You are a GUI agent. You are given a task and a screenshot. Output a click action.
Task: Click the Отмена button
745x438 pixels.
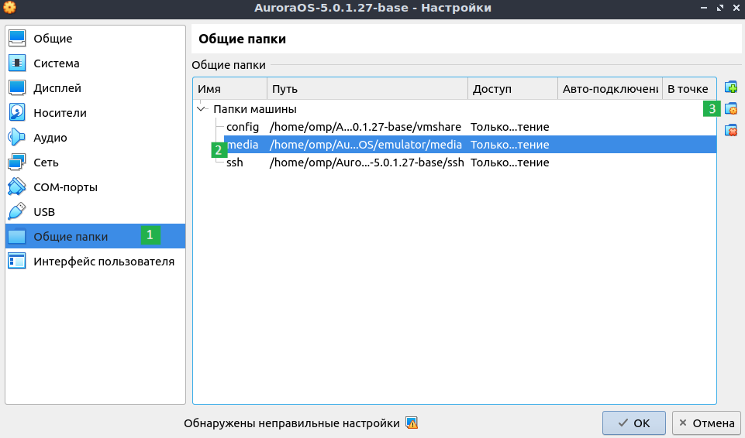[706, 423]
